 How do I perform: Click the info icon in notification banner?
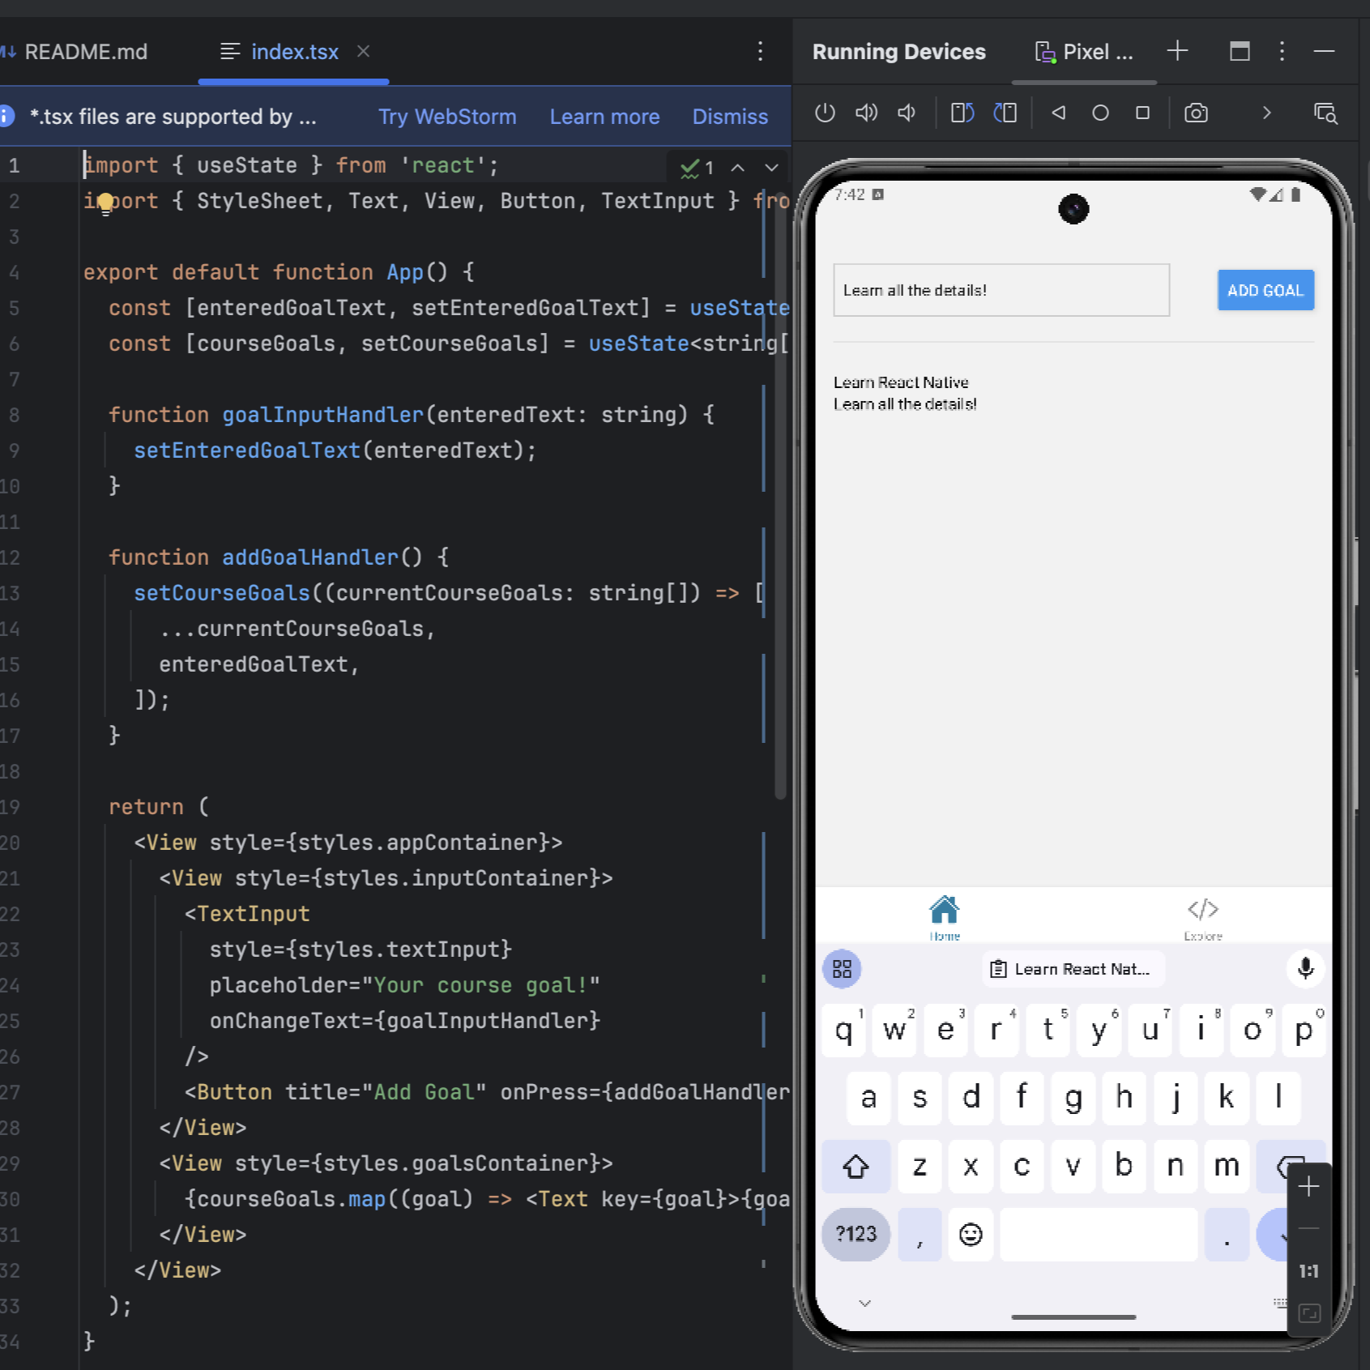[6, 116]
